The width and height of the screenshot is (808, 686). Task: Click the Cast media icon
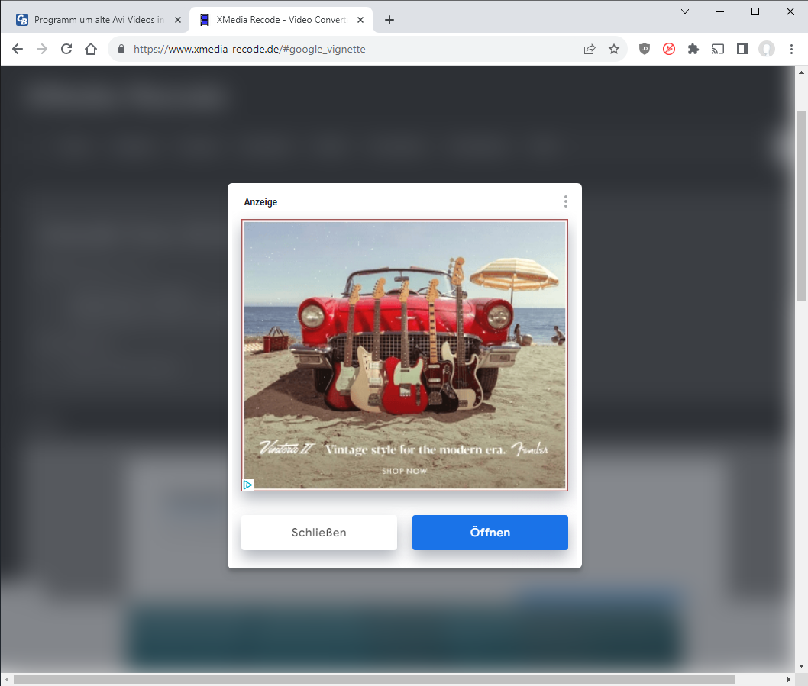coord(718,49)
